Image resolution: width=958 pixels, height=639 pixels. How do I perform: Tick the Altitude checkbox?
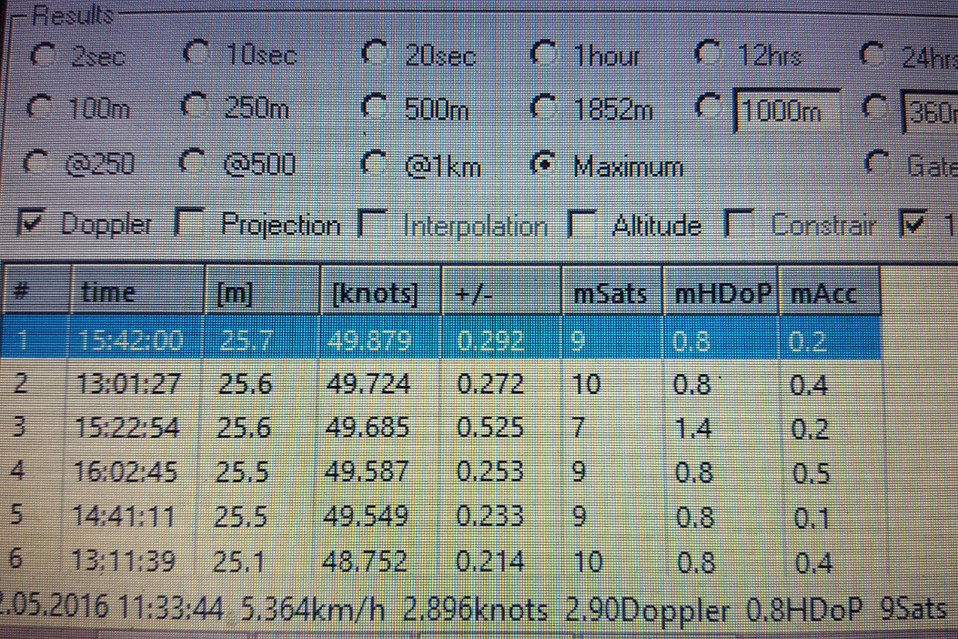(582, 224)
